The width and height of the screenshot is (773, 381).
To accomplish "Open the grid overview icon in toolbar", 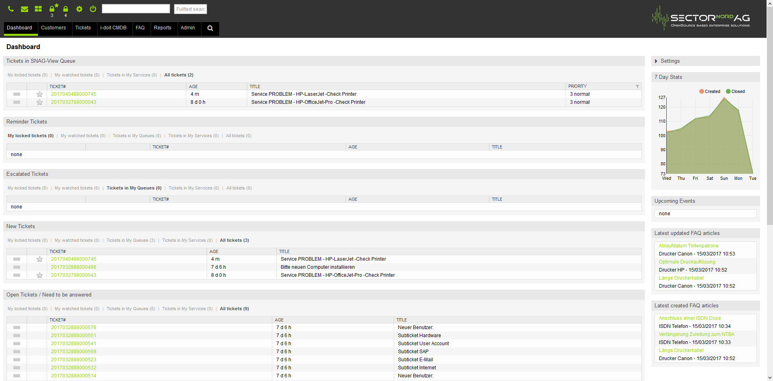I will tap(38, 9).
